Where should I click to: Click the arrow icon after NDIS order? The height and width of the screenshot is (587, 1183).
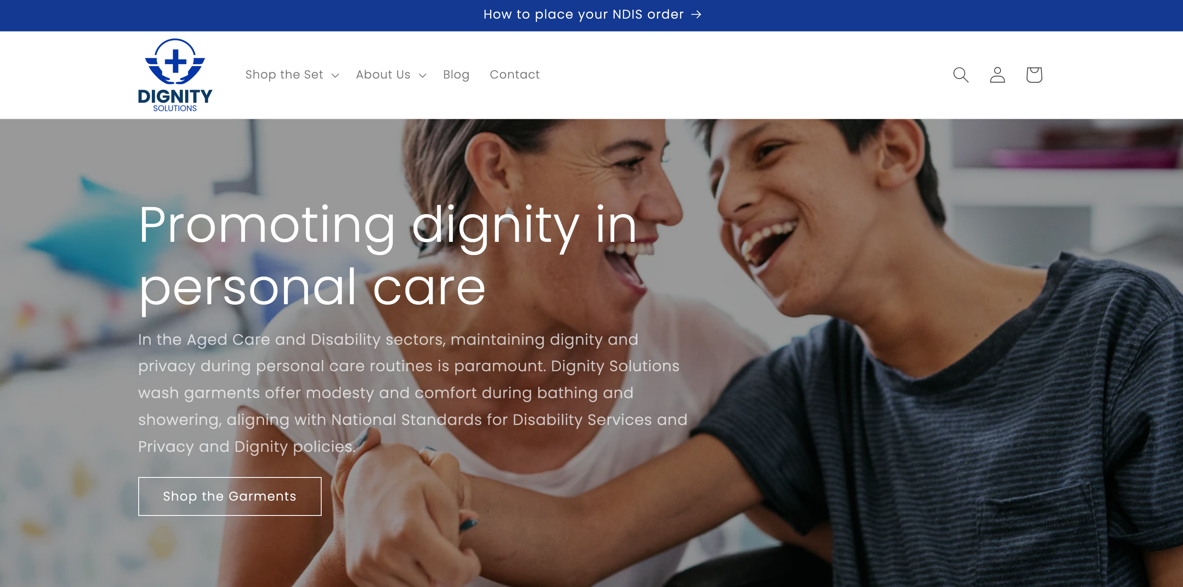[696, 15]
